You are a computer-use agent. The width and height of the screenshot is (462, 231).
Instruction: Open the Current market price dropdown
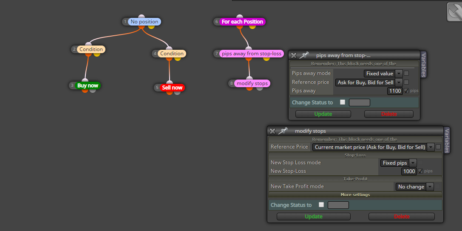373,147
